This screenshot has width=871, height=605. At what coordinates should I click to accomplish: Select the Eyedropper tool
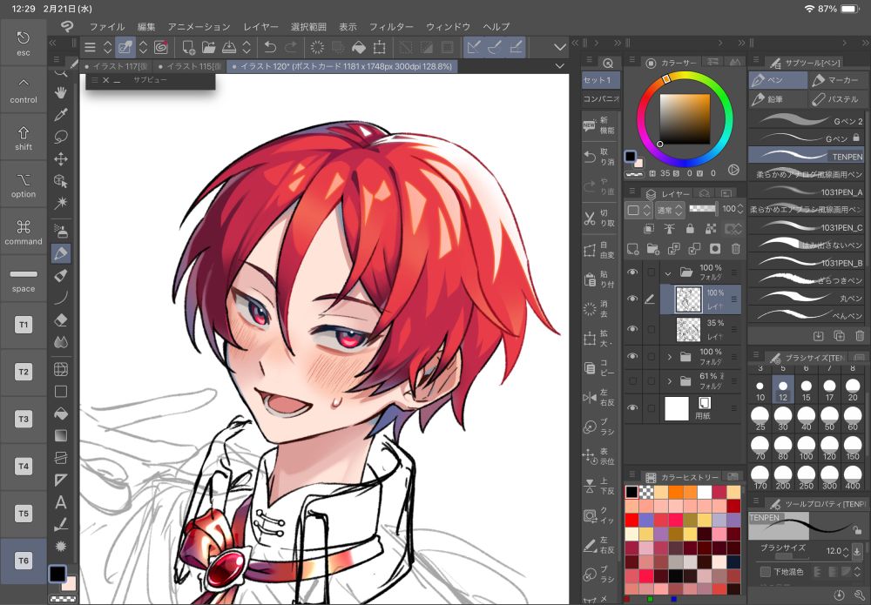(61, 114)
